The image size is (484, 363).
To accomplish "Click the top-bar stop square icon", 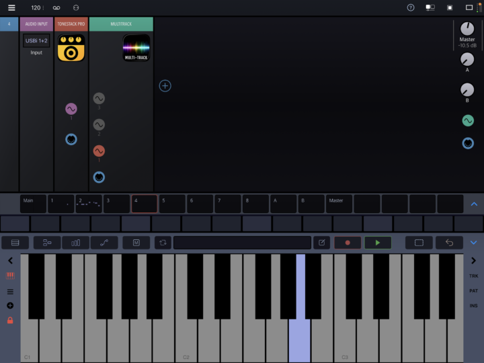I will coord(450,7).
